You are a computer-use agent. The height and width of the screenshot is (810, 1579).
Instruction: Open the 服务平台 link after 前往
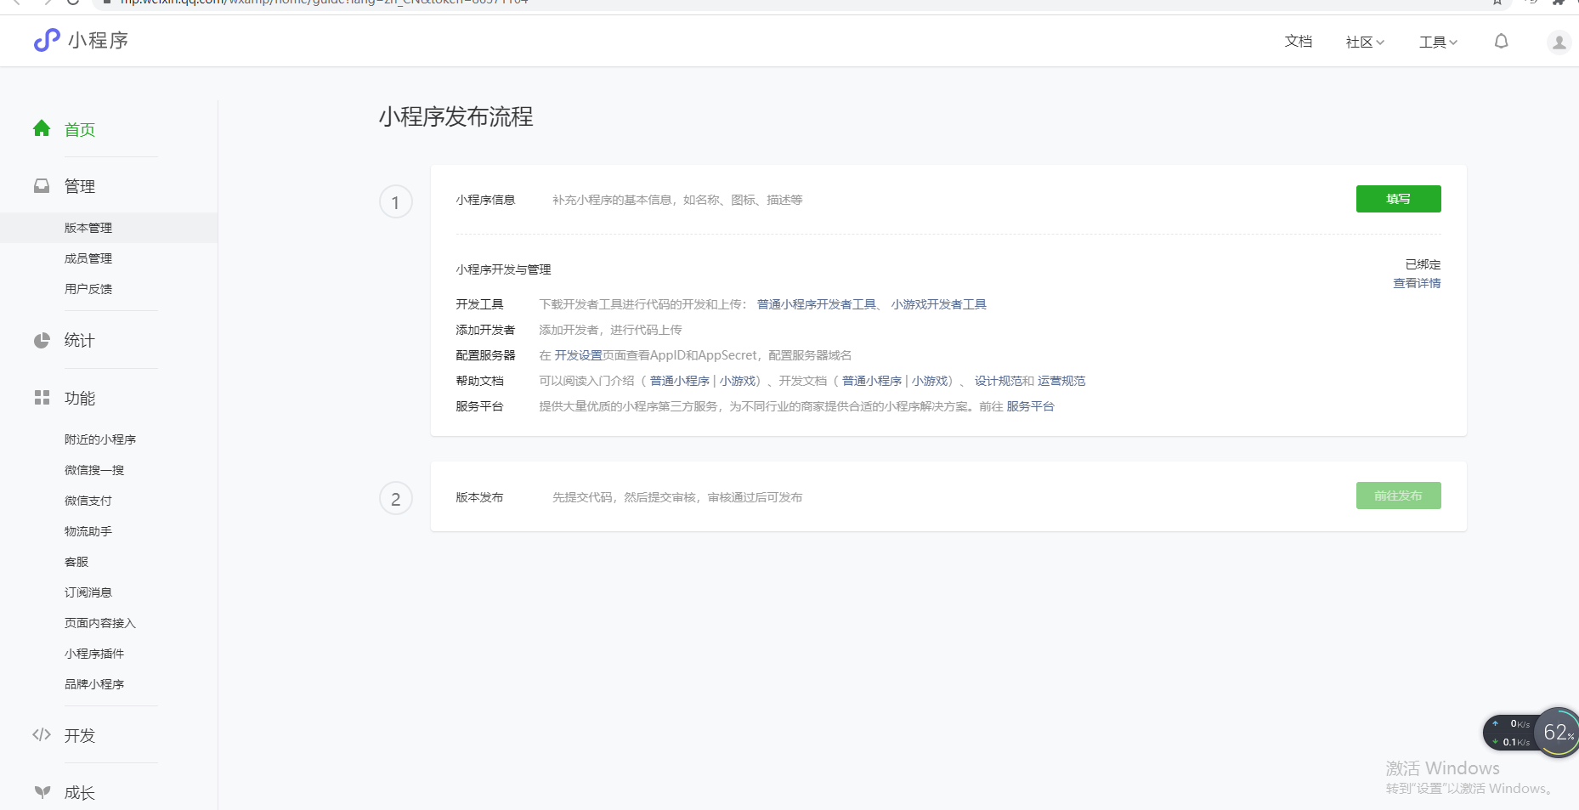(x=1031, y=406)
